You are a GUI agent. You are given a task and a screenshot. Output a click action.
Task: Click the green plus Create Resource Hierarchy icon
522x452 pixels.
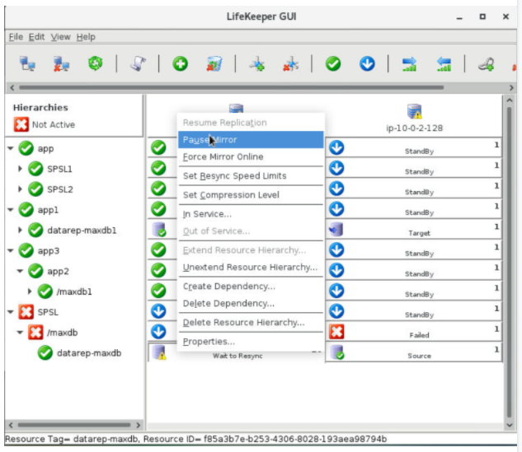tap(180, 63)
